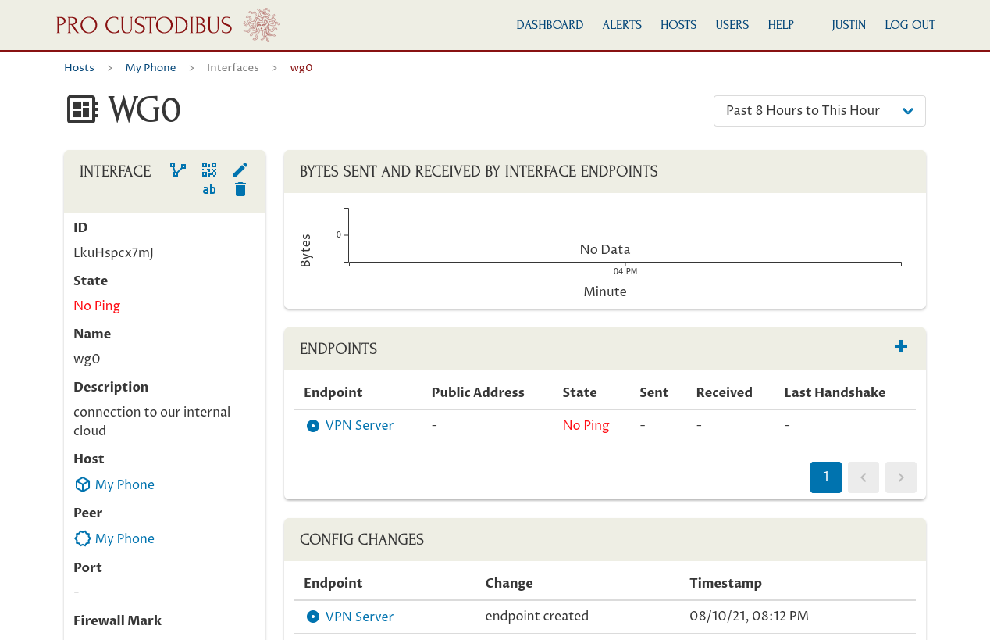This screenshot has height=640, width=990.
Task: Click the Pro Custodibus brand title
Action: 144,25
